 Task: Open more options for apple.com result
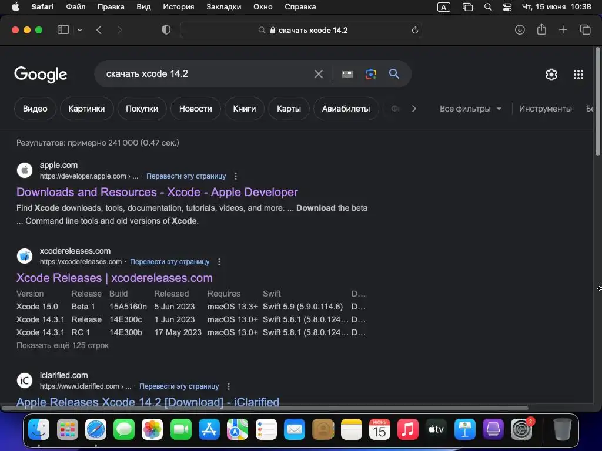coord(236,176)
